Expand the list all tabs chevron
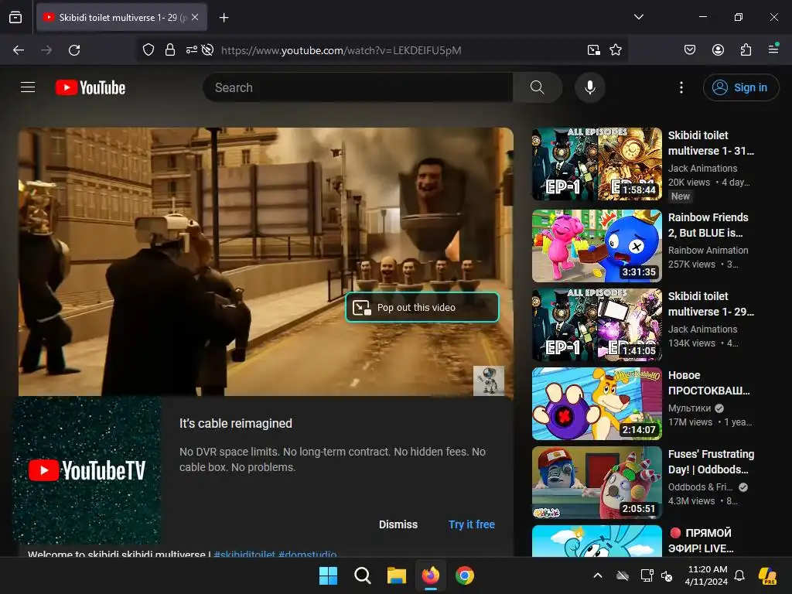The height and width of the screenshot is (594, 792). [x=638, y=17]
